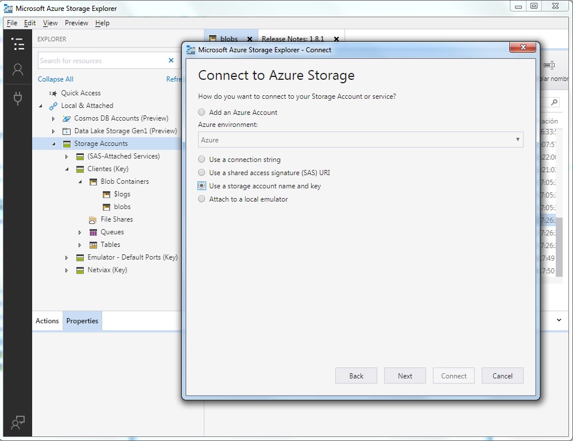Click the Storage Explorer main window app icon

(x=8, y=8)
